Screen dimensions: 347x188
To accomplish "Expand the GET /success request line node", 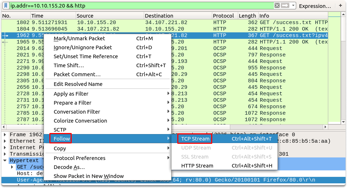I will [12, 167].
